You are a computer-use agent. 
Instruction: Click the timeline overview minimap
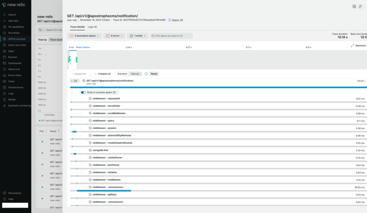(217, 60)
